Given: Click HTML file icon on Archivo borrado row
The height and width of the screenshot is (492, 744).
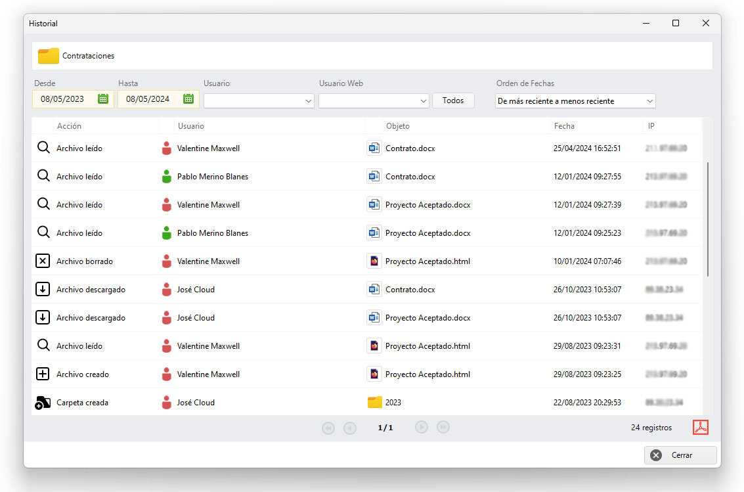Looking at the screenshot, I should click(x=374, y=261).
